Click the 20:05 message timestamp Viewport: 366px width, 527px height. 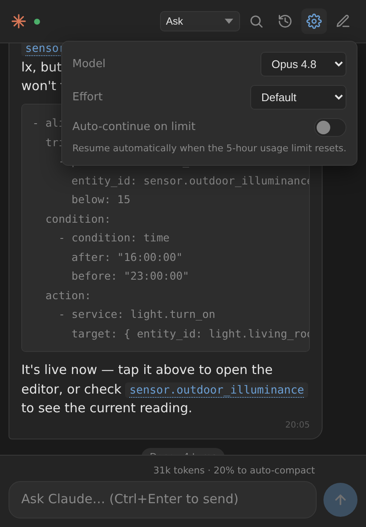[297, 425]
